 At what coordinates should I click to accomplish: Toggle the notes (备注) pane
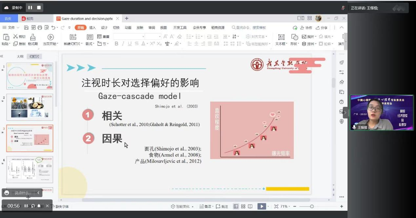point(205,206)
